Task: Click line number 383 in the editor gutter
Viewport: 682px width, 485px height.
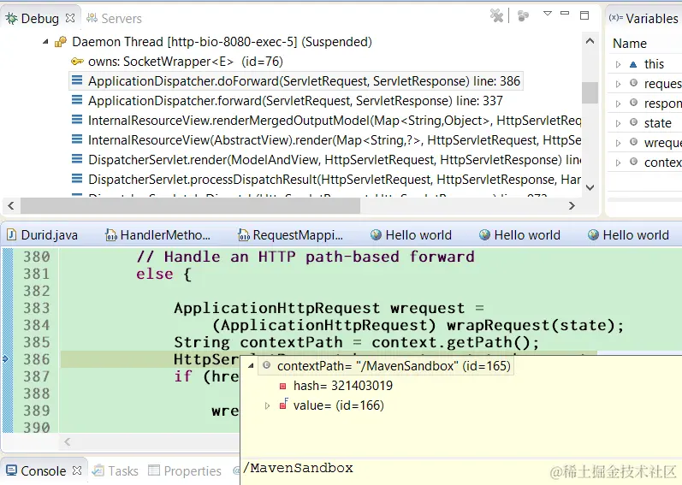Action: tap(37, 308)
